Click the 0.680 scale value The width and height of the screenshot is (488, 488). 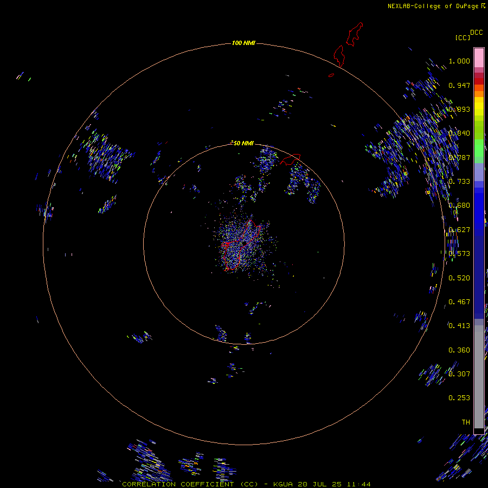tap(459, 206)
